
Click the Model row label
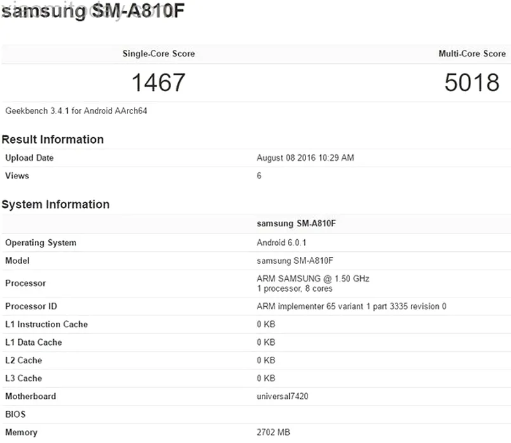[17, 261]
